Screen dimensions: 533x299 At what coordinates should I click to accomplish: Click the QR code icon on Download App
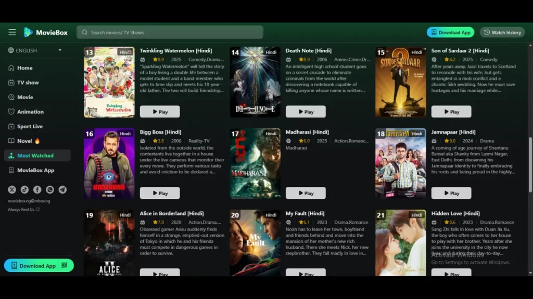pyautogui.click(x=64, y=265)
